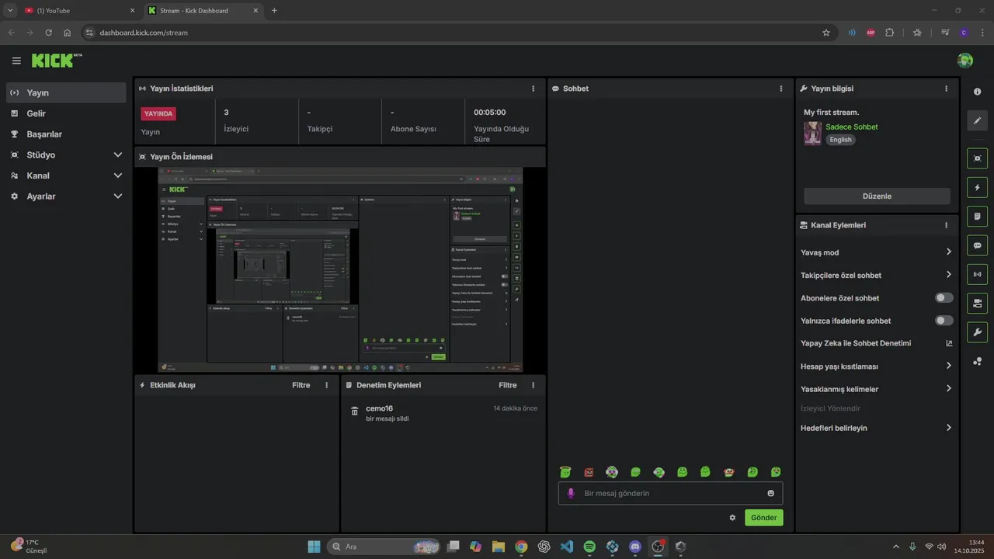
Task: Toggle the camera stream info panel icon
Action: coord(977,303)
